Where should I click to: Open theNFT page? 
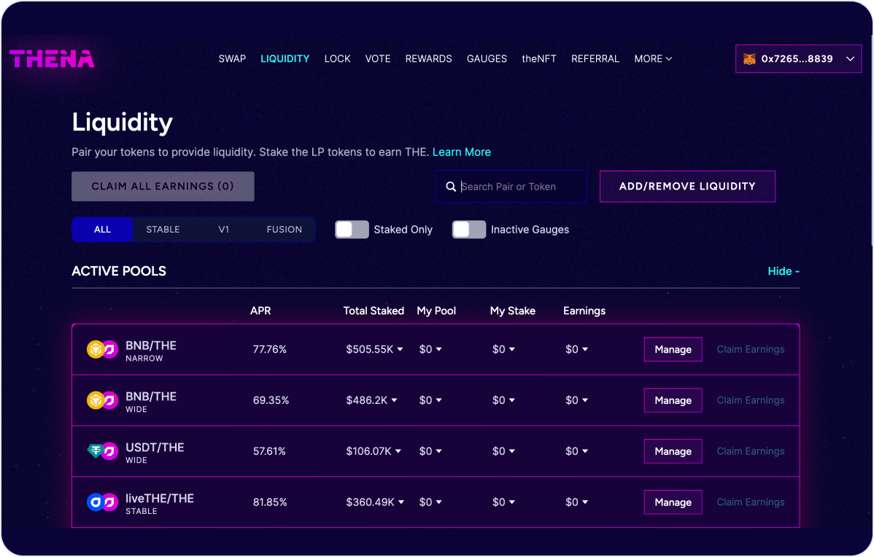coord(539,58)
